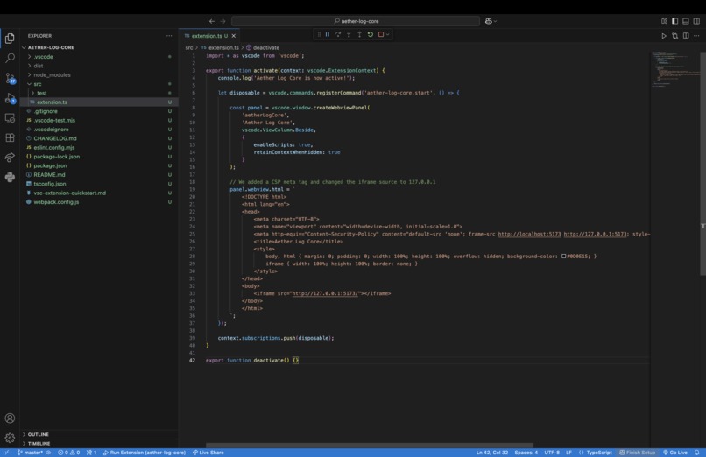Customize layout icon in title bar
The image size is (706, 457).
tap(664, 21)
